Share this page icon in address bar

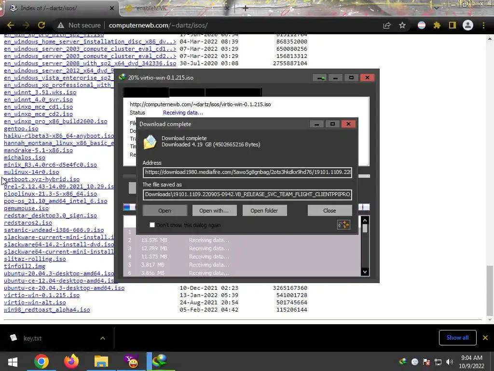tap(387, 25)
